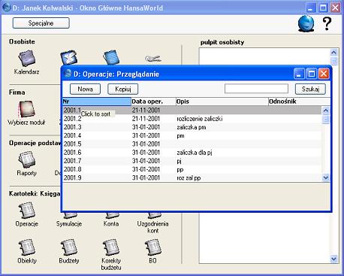This screenshot has width=344, height=276.
Task: Sort by the Nr column header
Action: pyautogui.click(x=97, y=102)
